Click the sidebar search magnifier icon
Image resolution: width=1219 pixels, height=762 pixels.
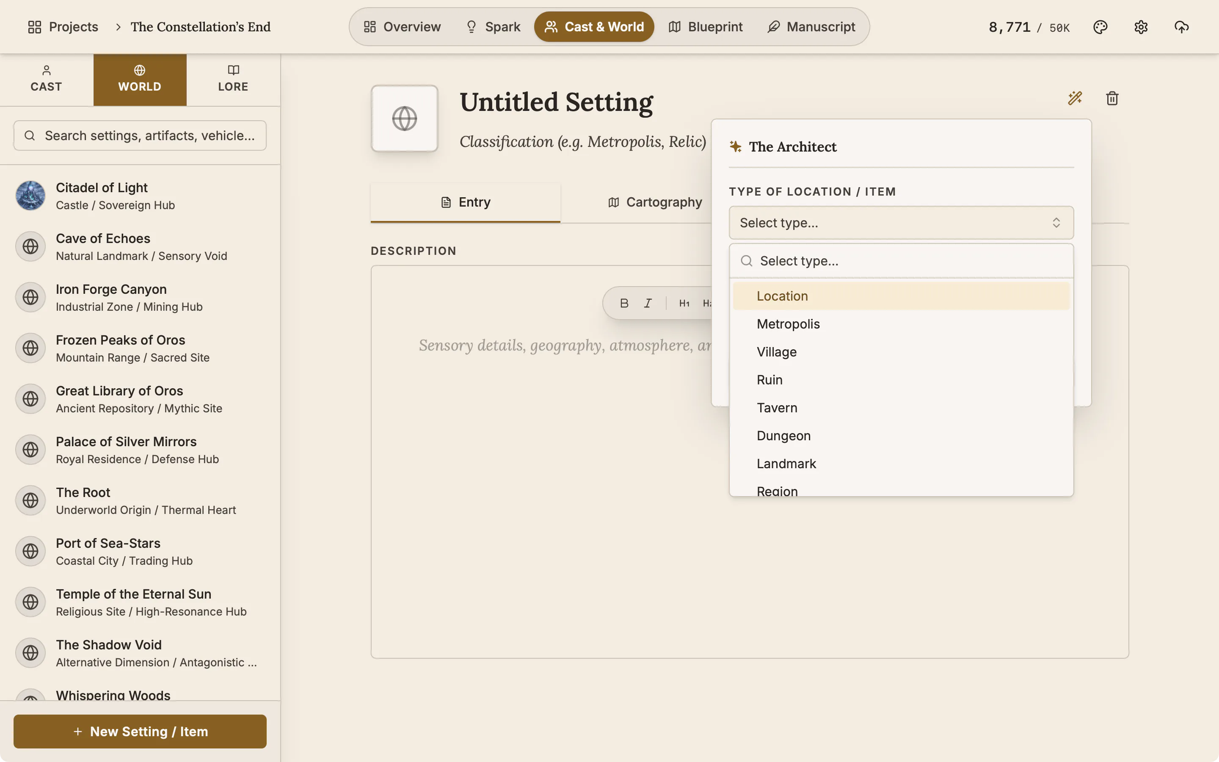(30, 135)
